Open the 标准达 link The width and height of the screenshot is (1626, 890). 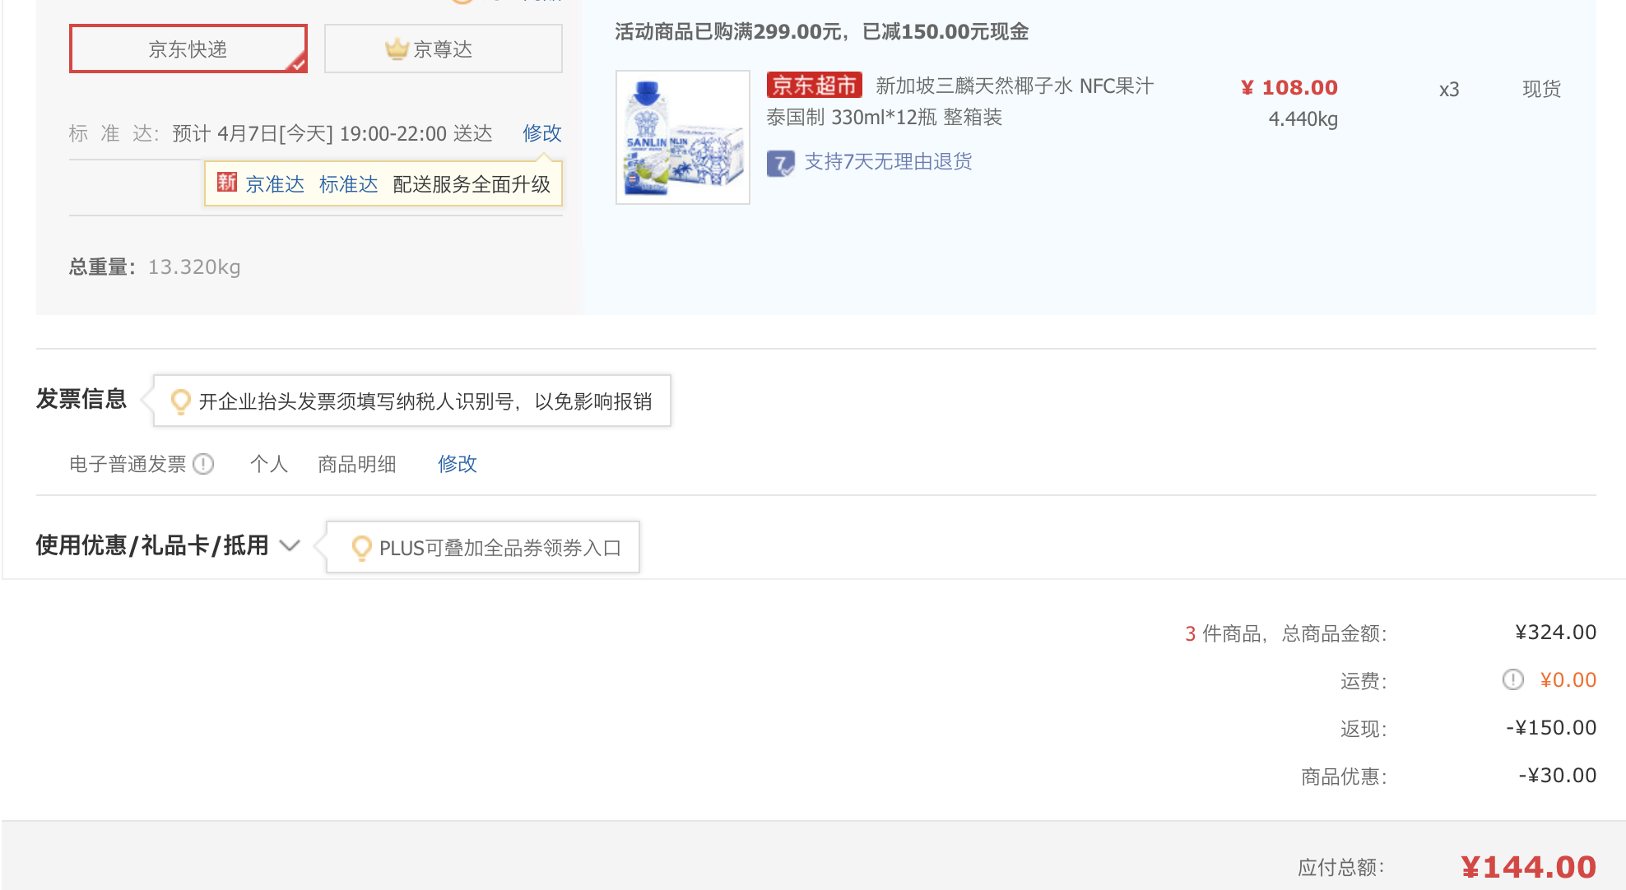[x=349, y=184]
